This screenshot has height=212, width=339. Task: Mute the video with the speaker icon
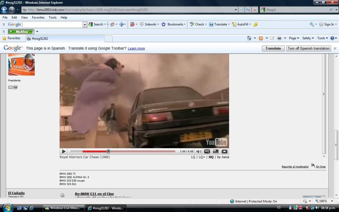(x=199, y=151)
